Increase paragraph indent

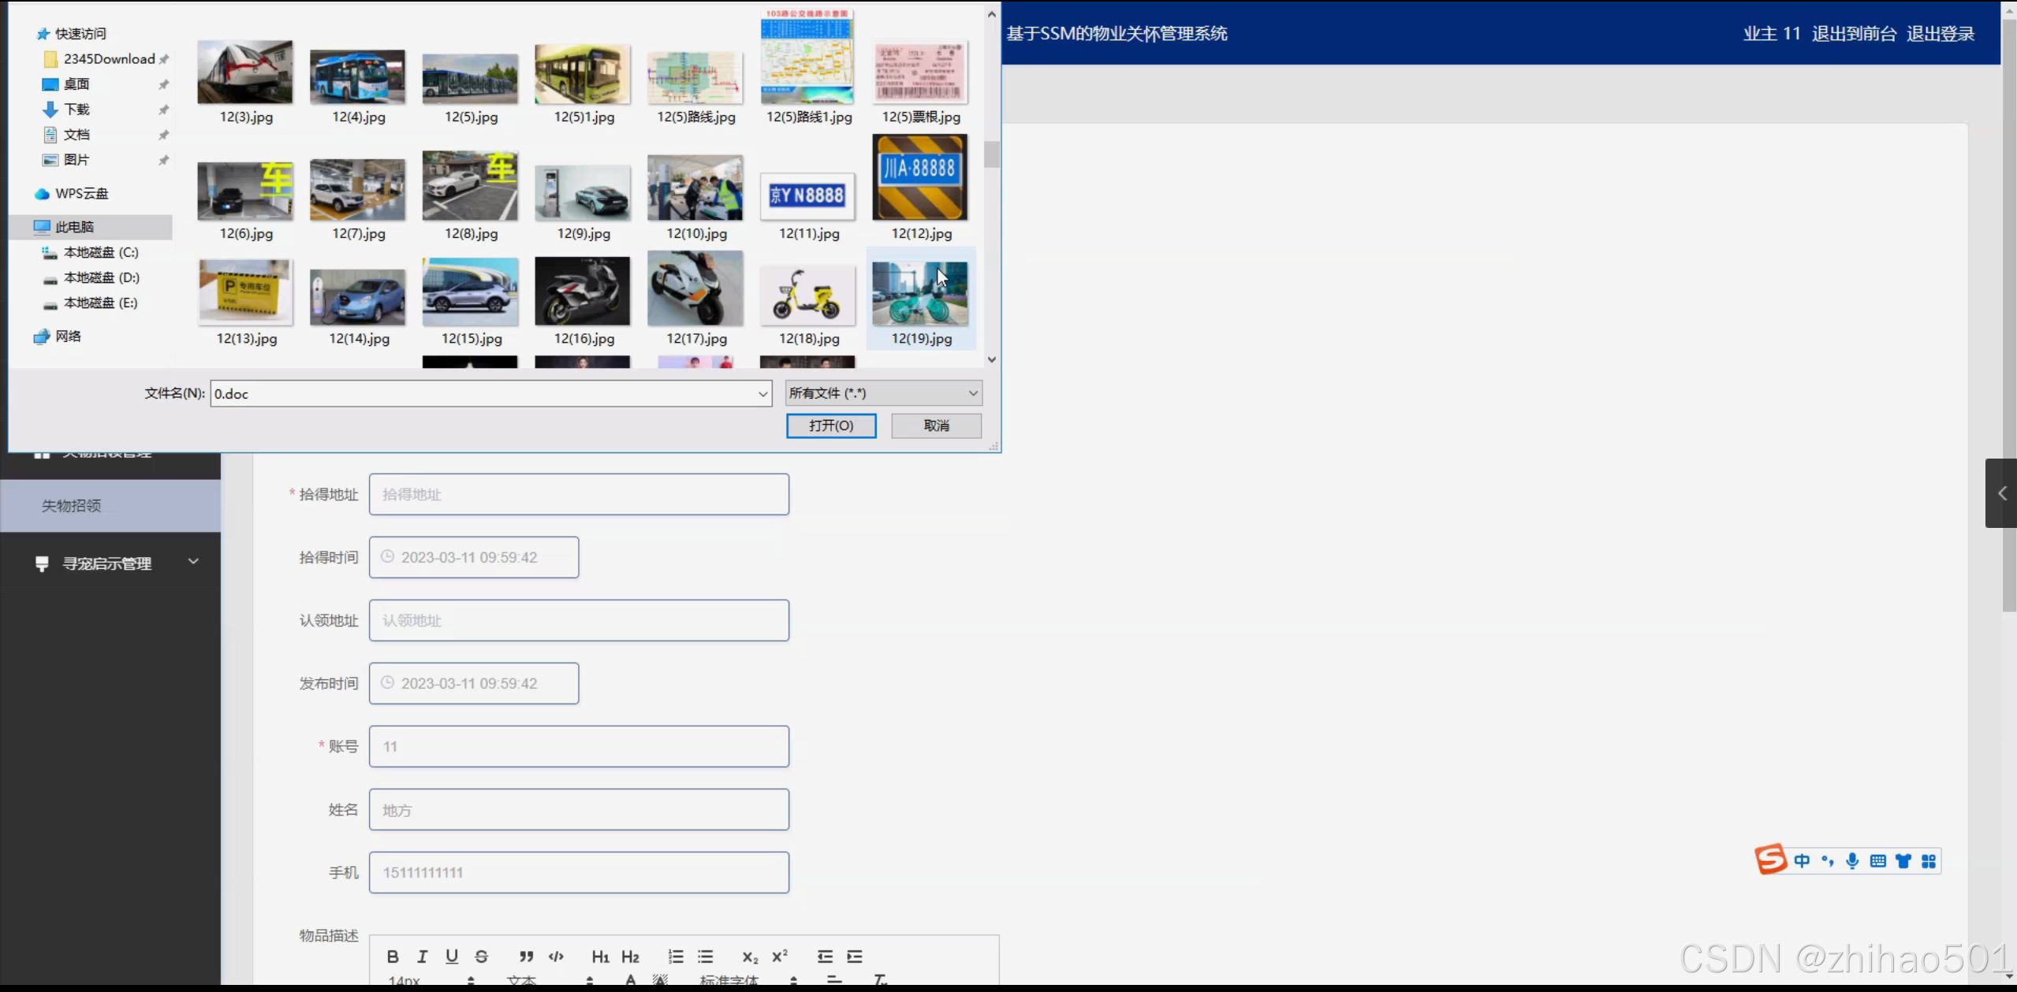(855, 957)
